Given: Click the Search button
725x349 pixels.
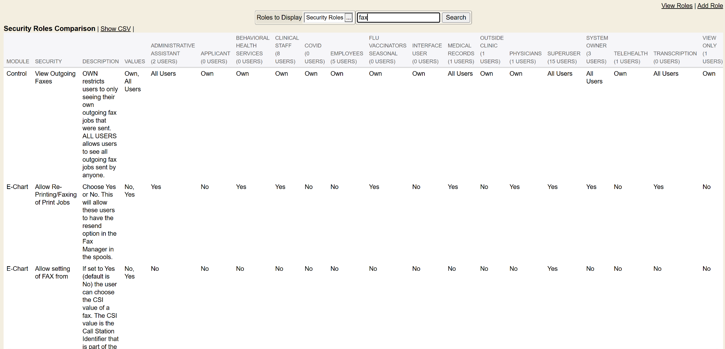Looking at the screenshot, I should (456, 18).
